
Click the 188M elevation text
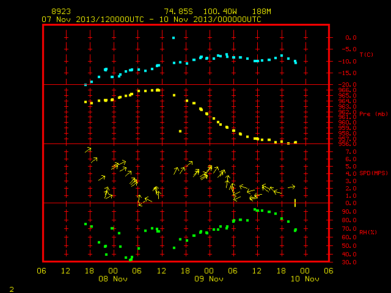261,12
